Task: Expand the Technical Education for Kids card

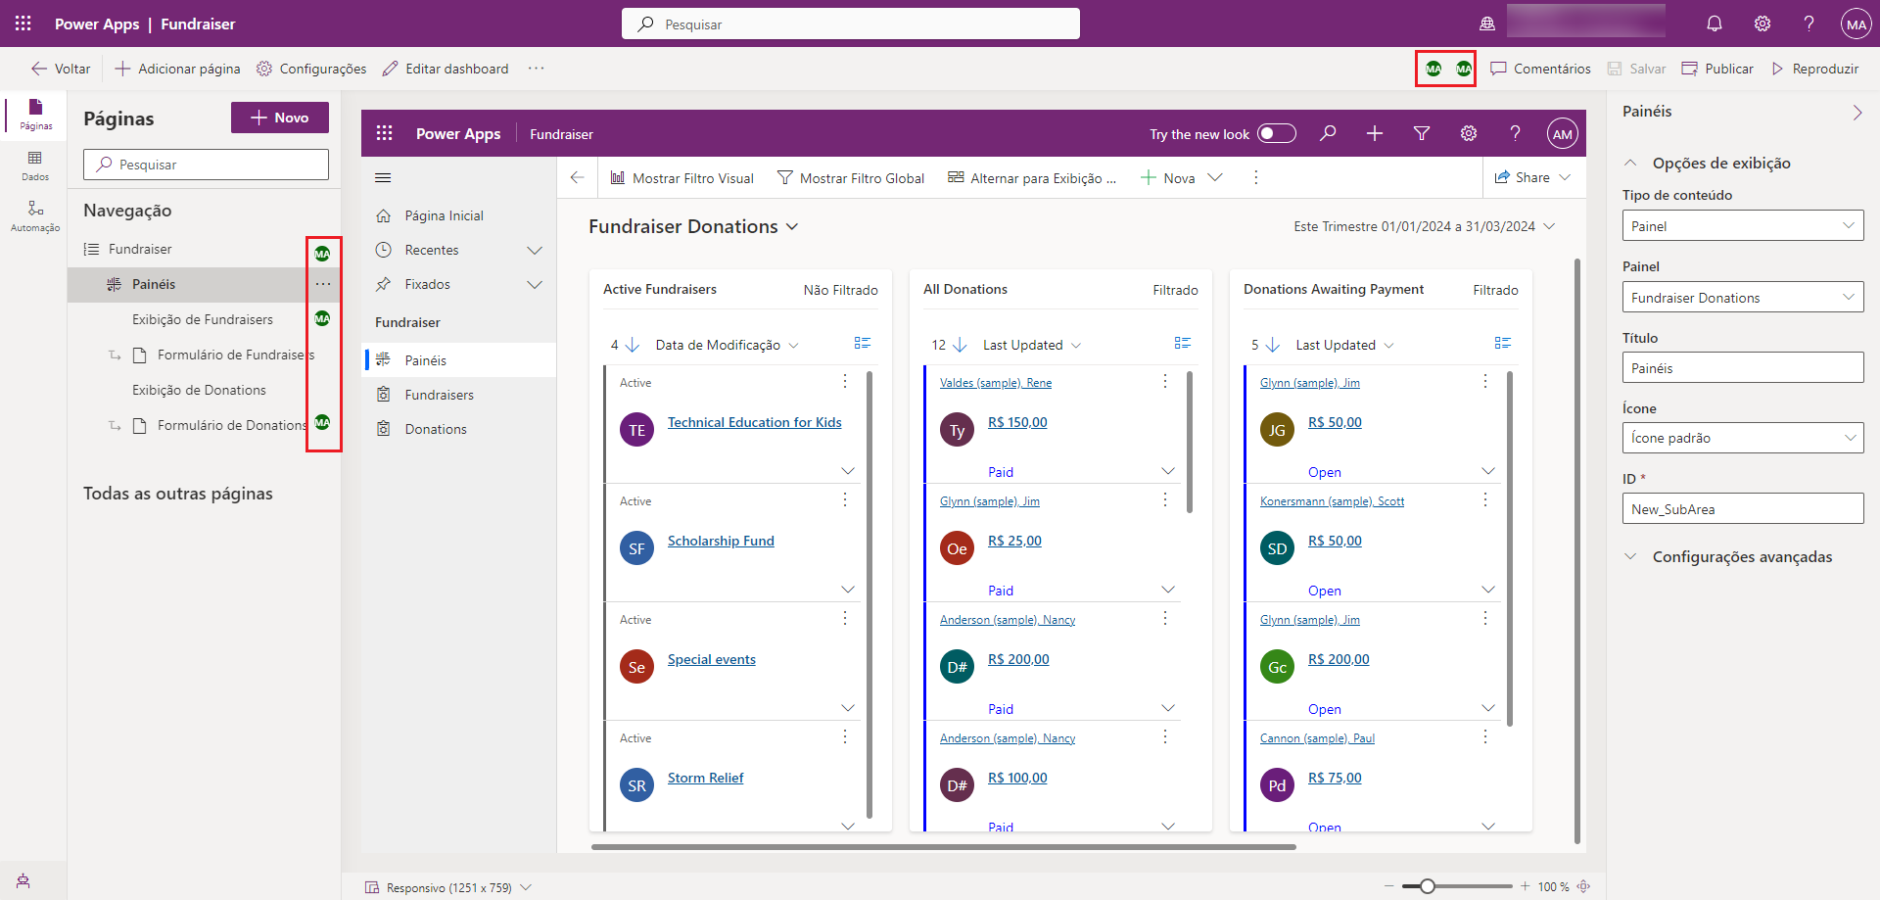Action: (848, 471)
